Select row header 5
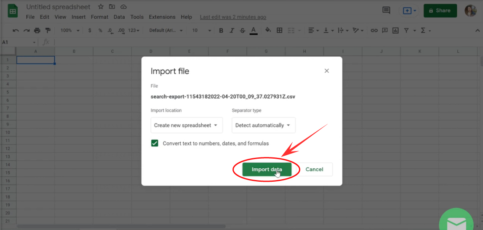This screenshot has height=230, width=483. click(8, 92)
